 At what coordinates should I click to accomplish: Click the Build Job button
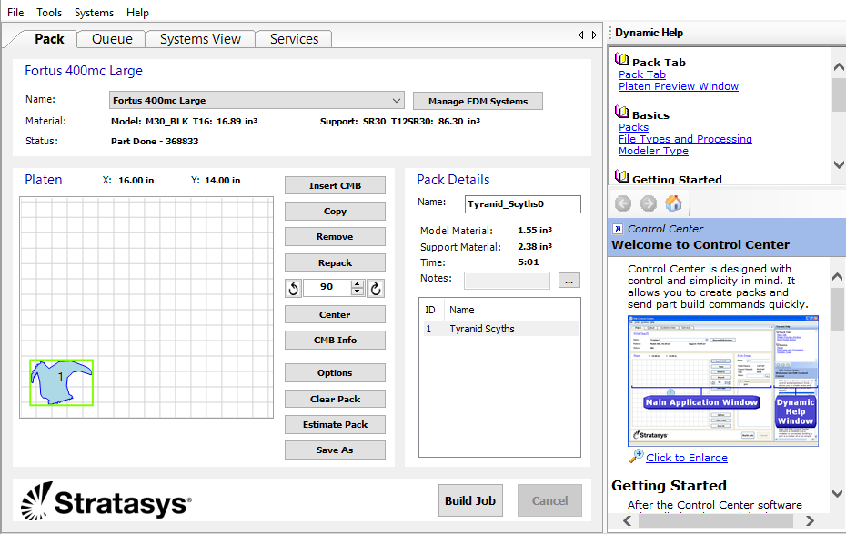[470, 500]
